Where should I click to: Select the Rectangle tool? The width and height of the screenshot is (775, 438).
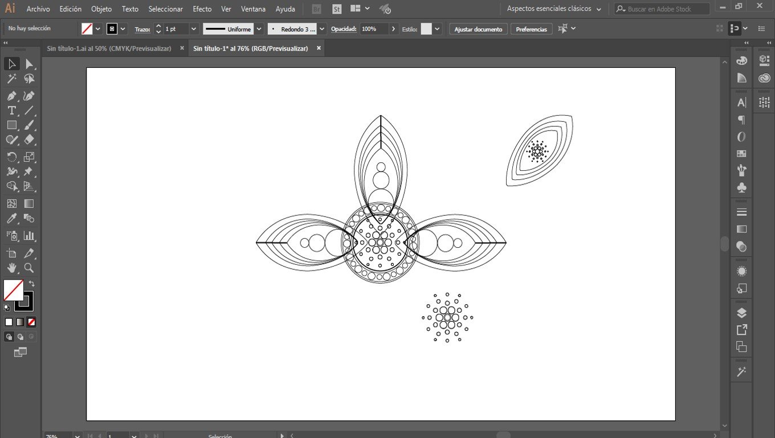click(x=11, y=125)
